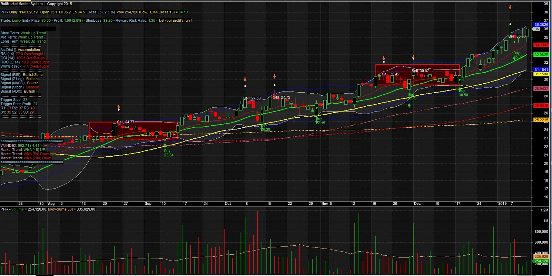Click the 2019 label on the date axis
This screenshot has height=276, width=552.
point(502,204)
